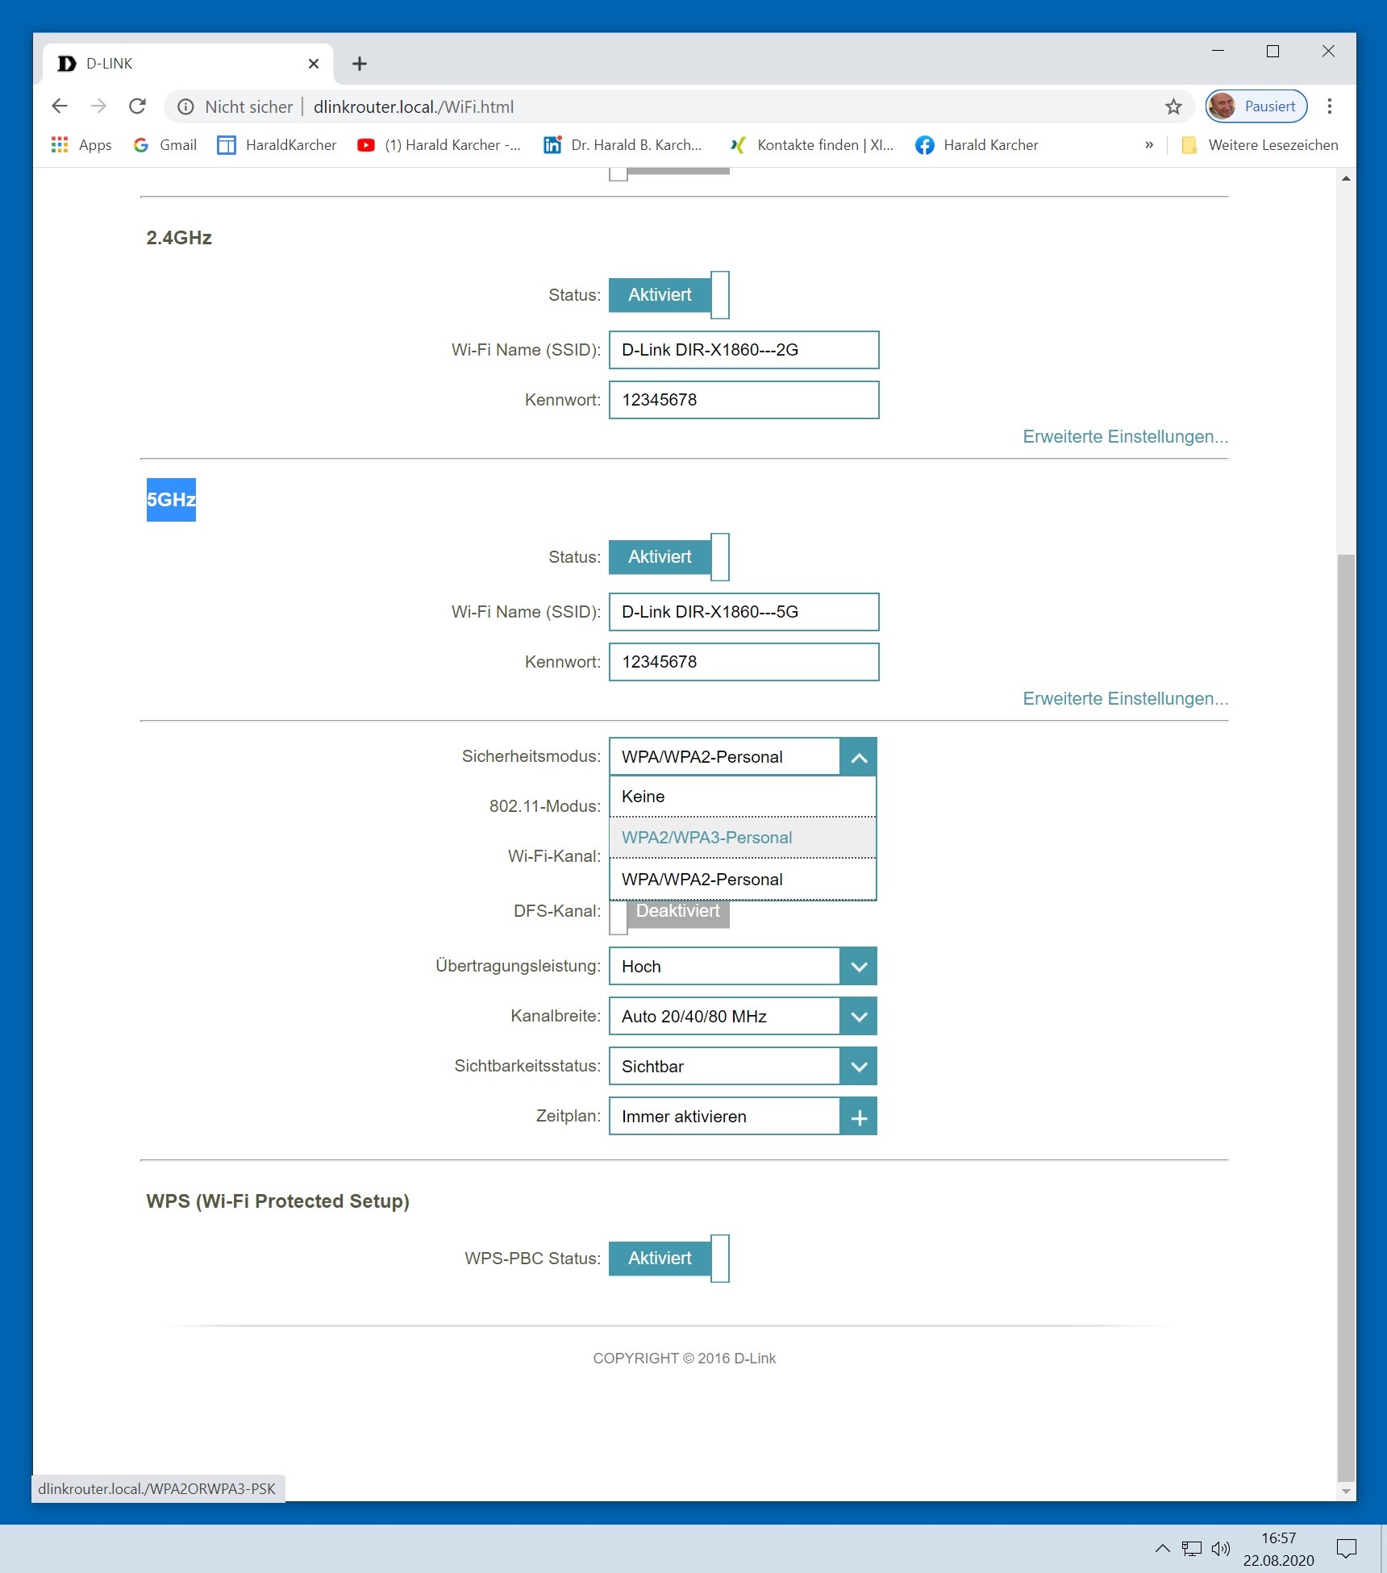Edit the 2.4GHz Wi-Fi Name field
This screenshot has width=1387, height=1573.
click(743, 350)
